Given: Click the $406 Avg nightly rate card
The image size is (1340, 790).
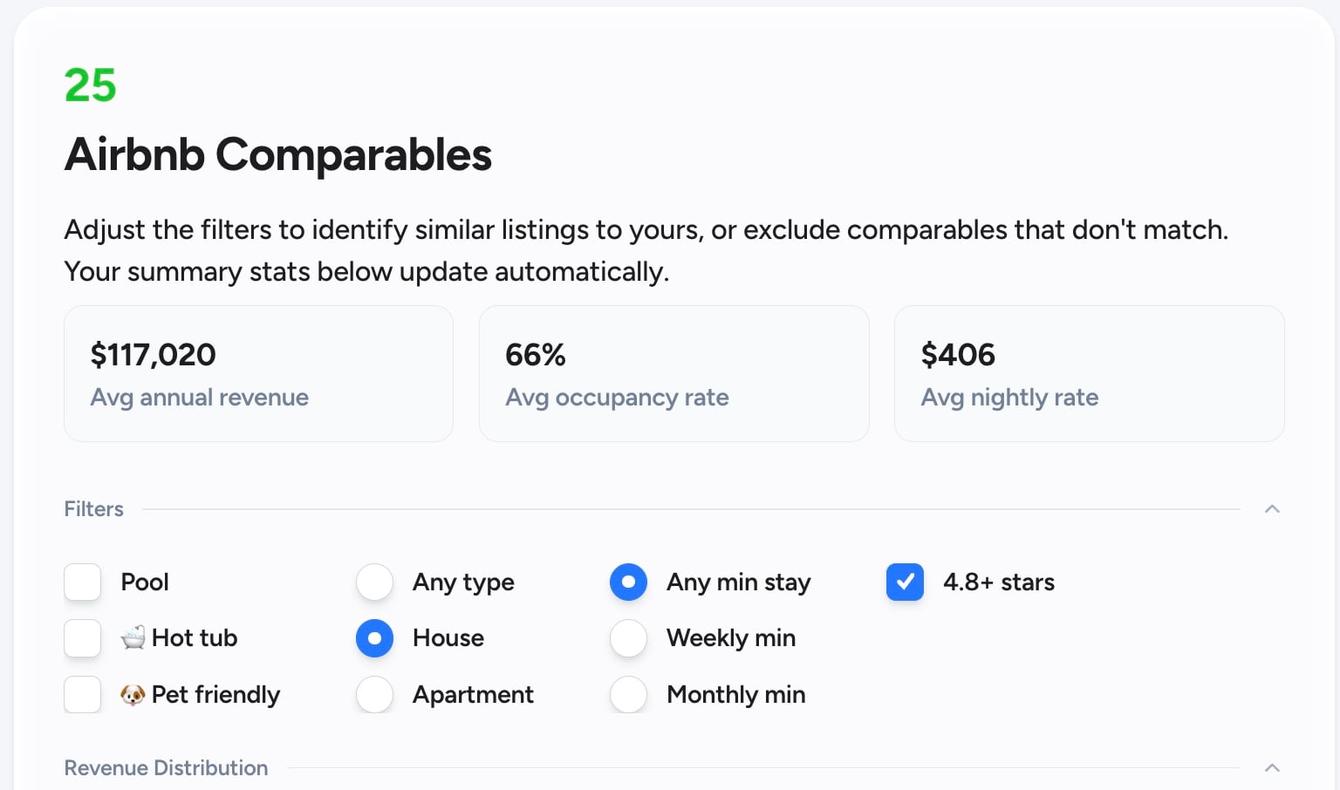Looking at the screenshot, I should tap(1089, 374).
